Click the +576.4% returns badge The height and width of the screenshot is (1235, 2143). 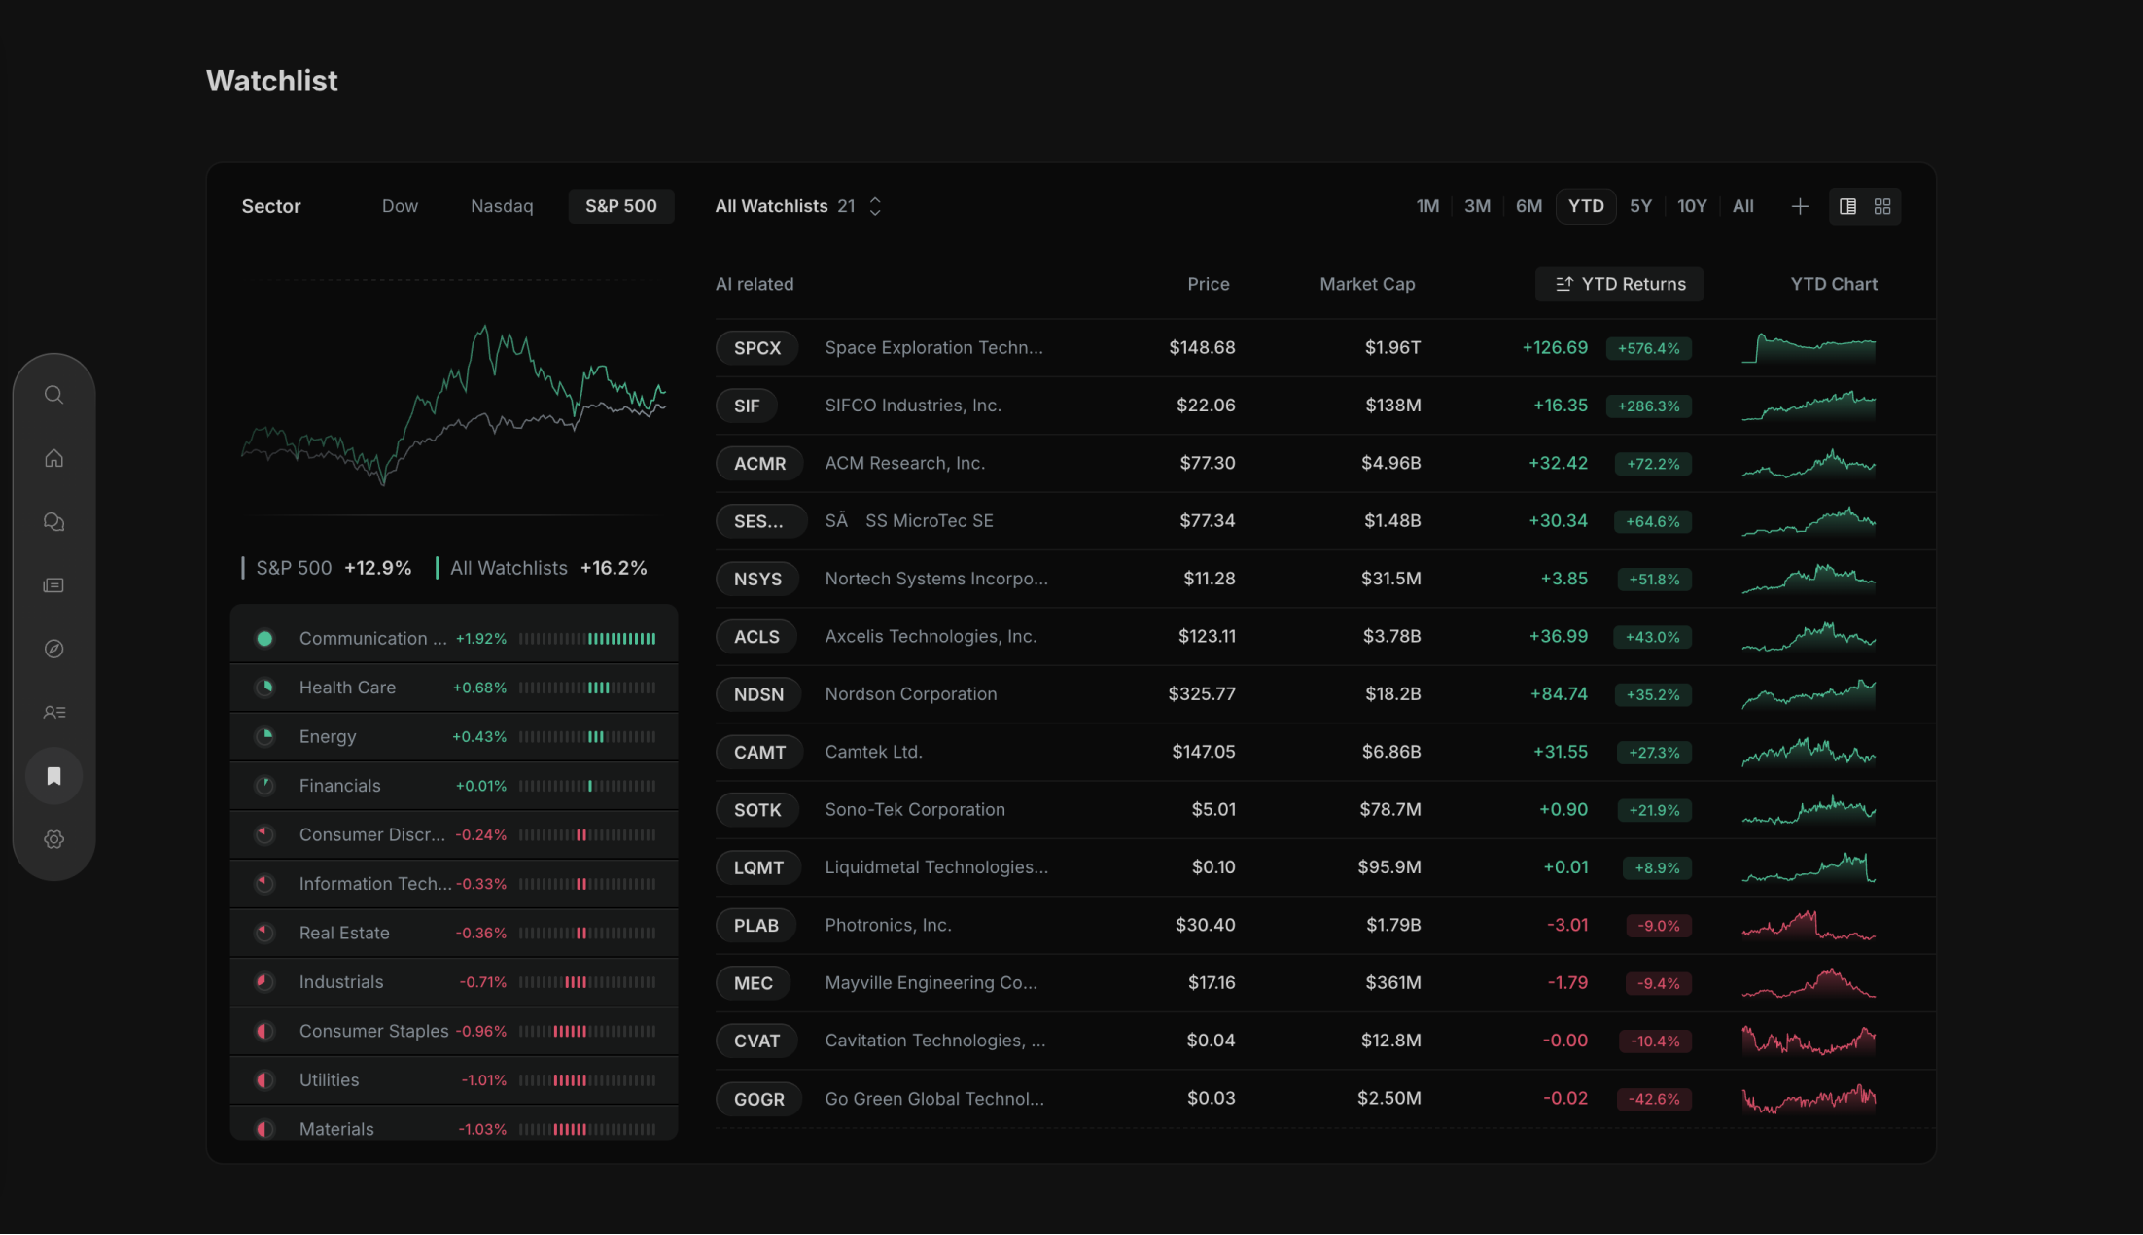[1648, 348]
